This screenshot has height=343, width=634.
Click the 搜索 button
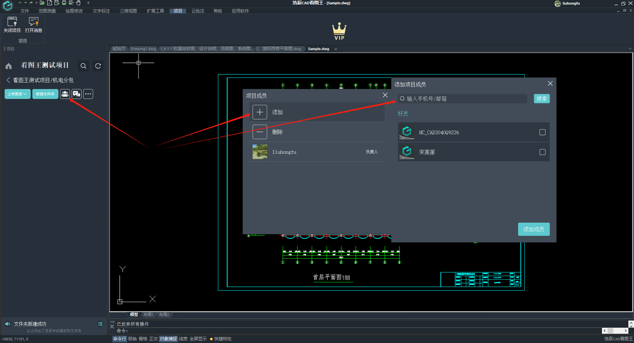point(542,99)
